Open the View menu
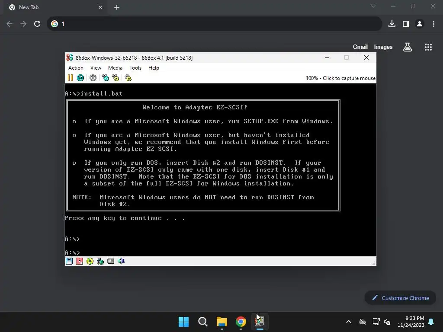 [x=96, y=68]
